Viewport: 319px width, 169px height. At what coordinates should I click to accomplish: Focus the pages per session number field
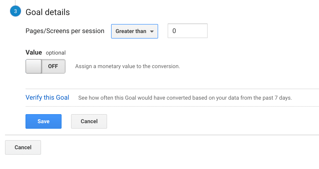click(x=188, y=31)
